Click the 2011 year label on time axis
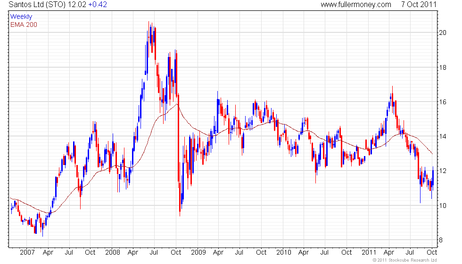The height and width of the screenshot is (264, 462). point(369,253)
